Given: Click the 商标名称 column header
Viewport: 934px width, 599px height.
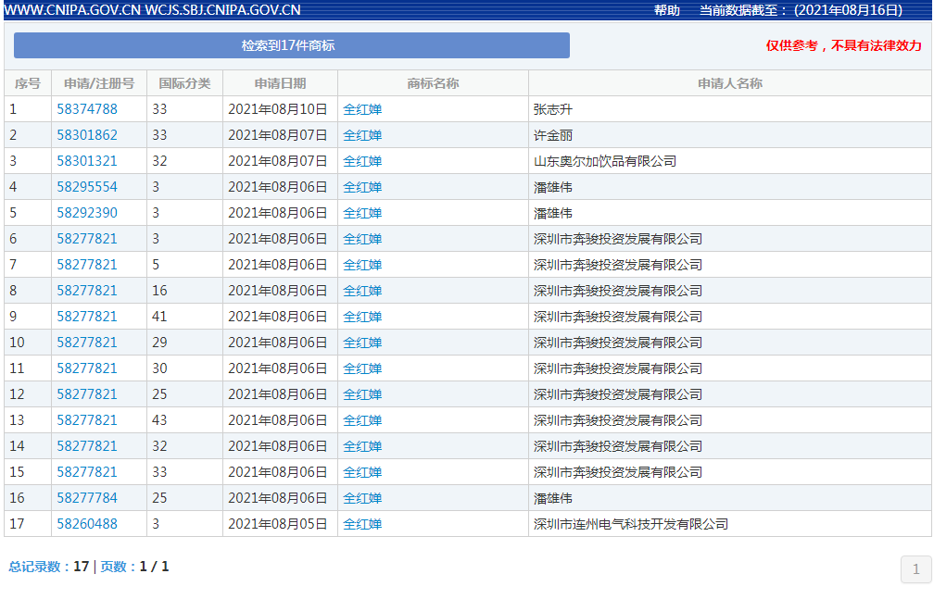Looking at the screenshot, I should [x=433, y=83].
